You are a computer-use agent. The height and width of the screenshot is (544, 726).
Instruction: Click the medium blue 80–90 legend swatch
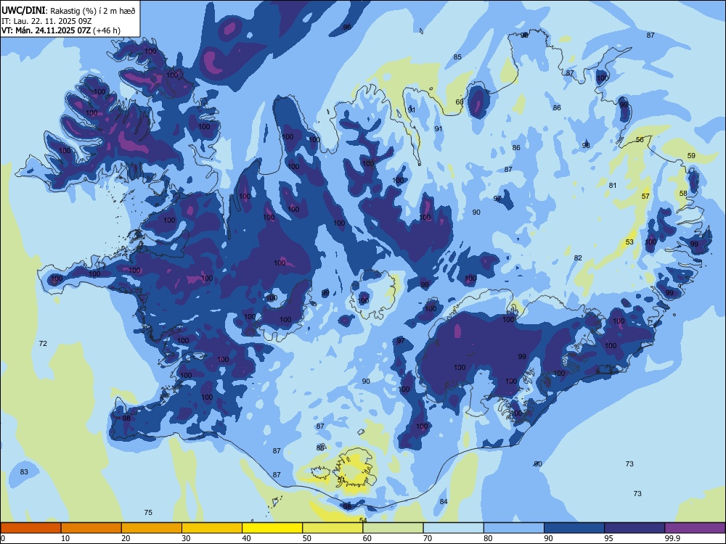pos(514,528)
